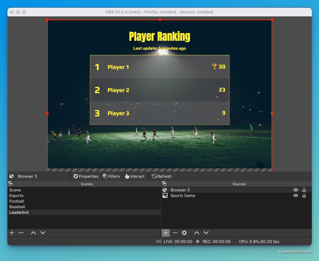
Task: Move the source up in Sources list
Action: (x=196, y=233)
